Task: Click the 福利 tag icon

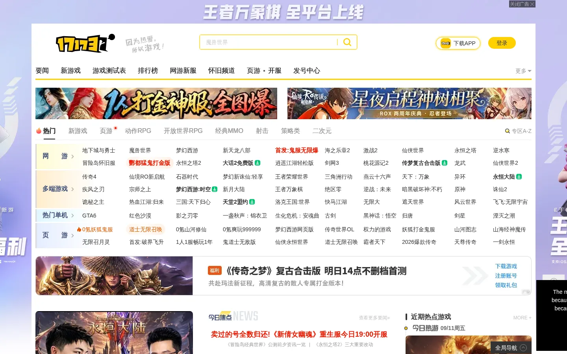Action: (x=215, y=271)
